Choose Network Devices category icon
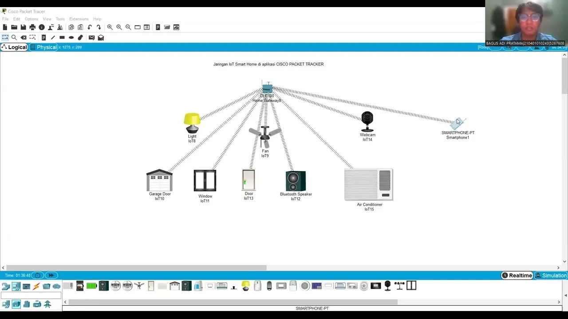The image size is (568, 319). [x=6, y=287]
